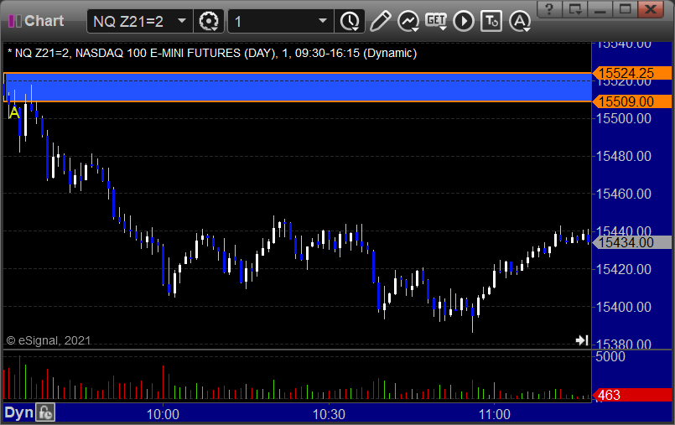Open the studies chart-line icon
This screenshot has width=675, height=425.
point(408,21)
